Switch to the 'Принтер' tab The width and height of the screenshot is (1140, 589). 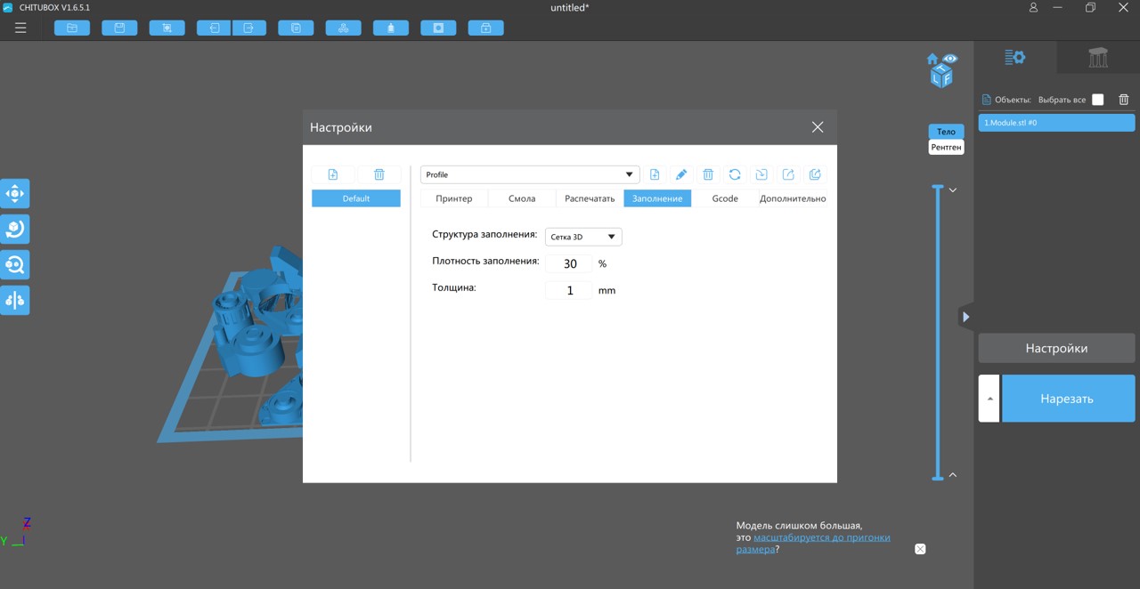[x=454, y=198]
